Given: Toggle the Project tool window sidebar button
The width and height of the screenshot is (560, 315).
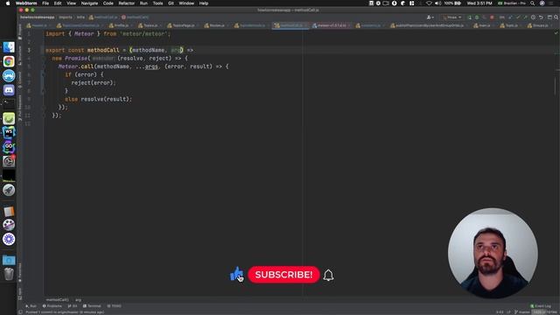Looking at the screenshot, I should click(19, 31).
